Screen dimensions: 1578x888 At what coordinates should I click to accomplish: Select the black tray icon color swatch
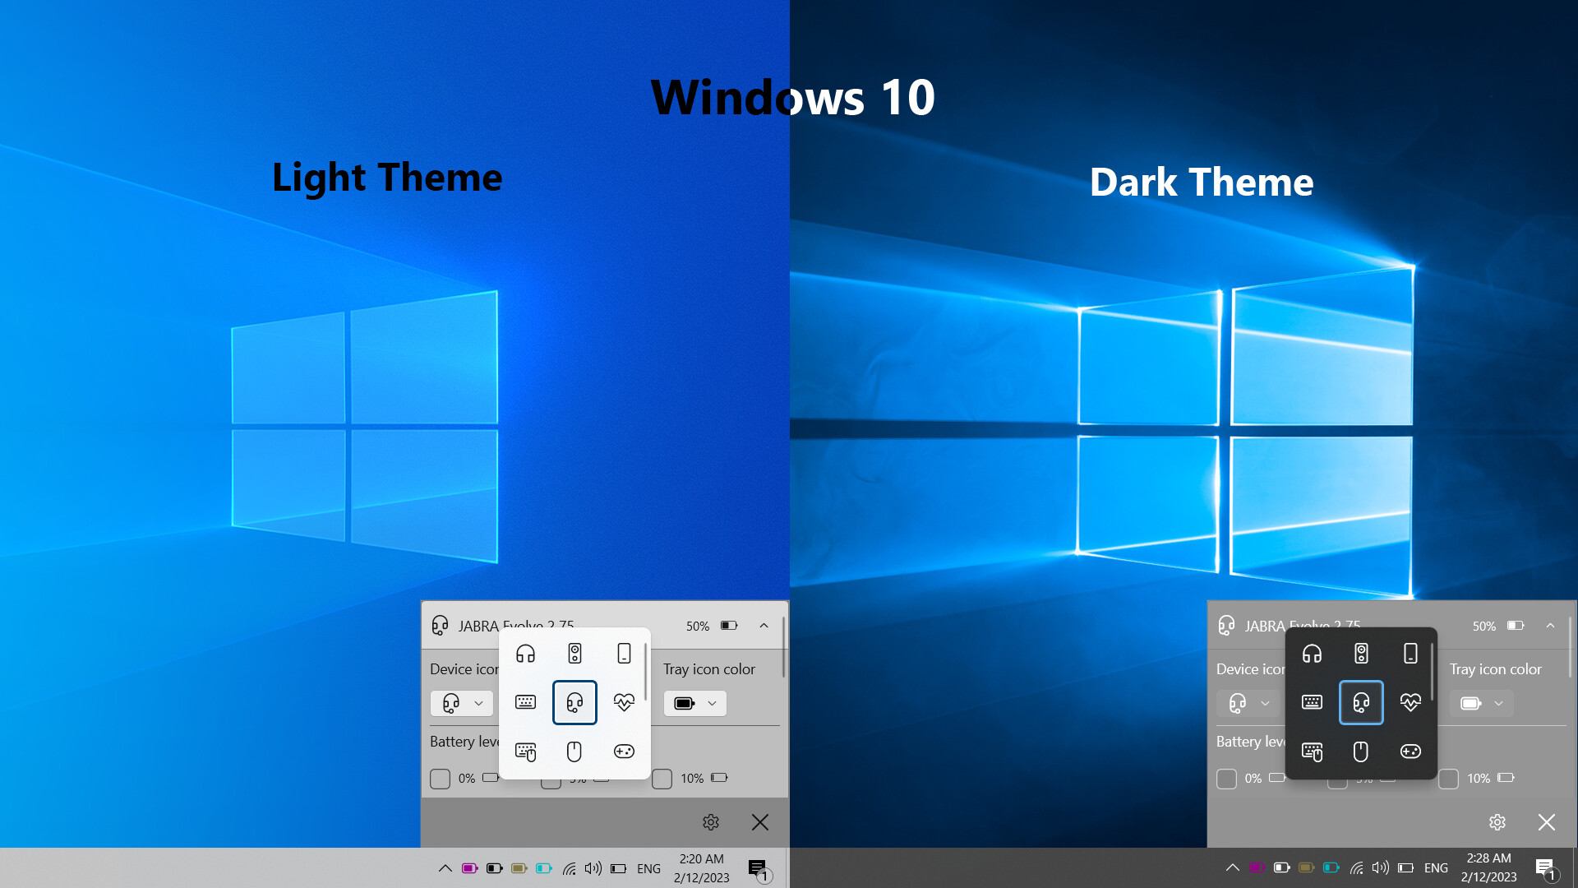tap(685, 703)
